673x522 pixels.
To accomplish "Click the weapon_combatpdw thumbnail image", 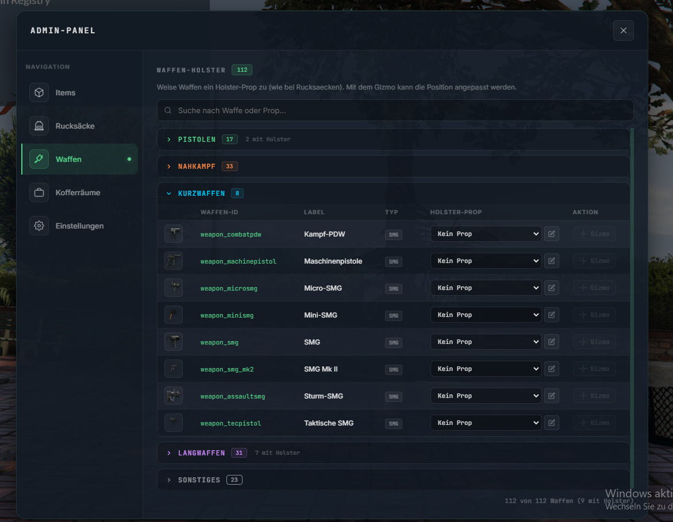I will (x=174, y=234).
